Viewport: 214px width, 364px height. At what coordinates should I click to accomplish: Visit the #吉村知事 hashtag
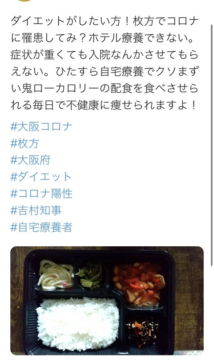click(36, 210)
